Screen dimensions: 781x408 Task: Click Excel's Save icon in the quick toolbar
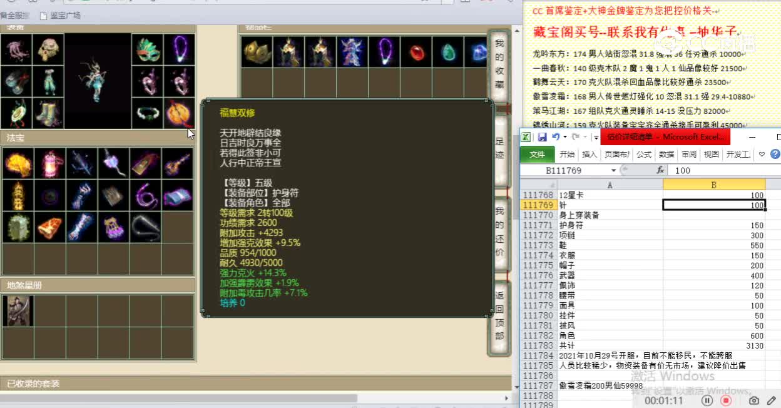(542, 136)
